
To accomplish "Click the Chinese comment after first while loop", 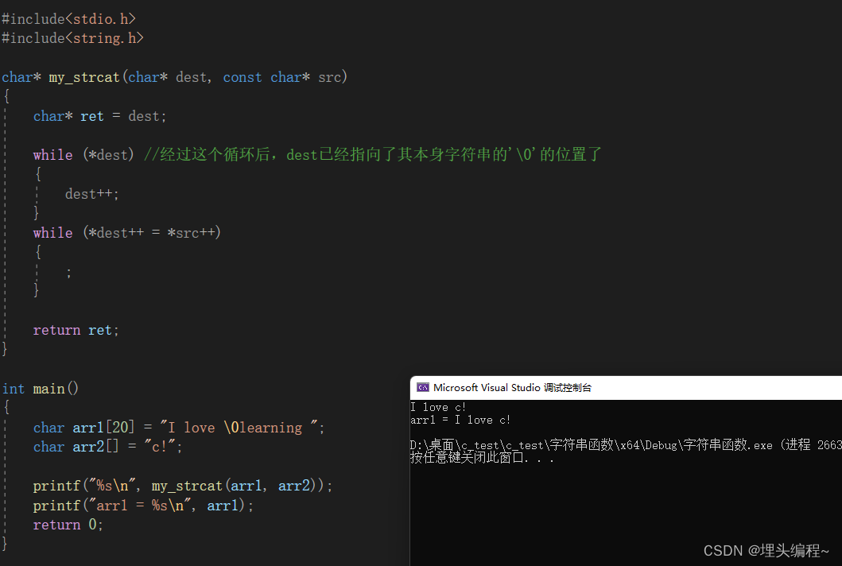I will (x=370, y=154).
